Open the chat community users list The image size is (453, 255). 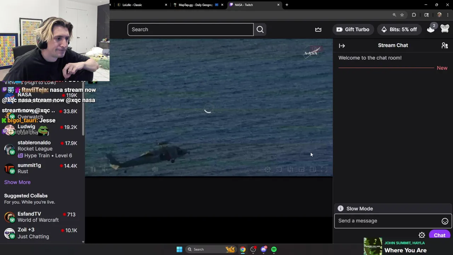point(445,45)
